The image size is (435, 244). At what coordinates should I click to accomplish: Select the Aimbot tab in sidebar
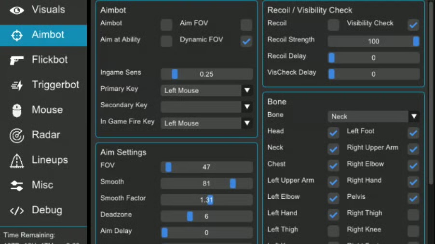[x=43, y=35]
